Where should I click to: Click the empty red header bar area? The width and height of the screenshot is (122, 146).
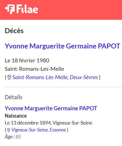click(80, 10)
